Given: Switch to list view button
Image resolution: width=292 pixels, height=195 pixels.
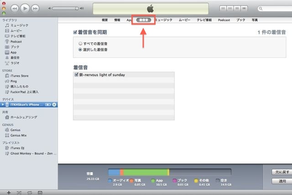Looking at the screenshot, I should coord(223,8).
